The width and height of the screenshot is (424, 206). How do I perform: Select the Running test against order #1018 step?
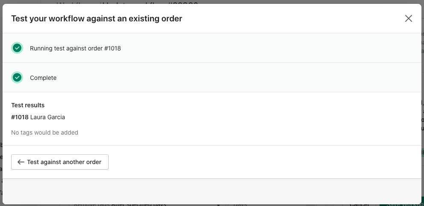pos(212,48)
